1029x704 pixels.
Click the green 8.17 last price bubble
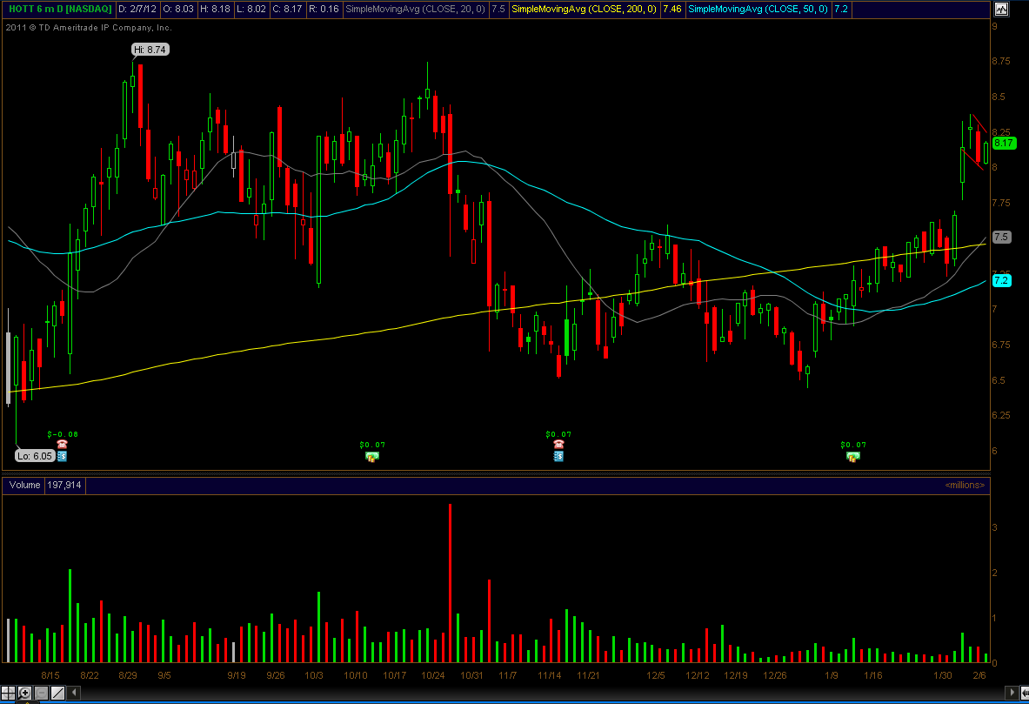tap(1004, 144)
